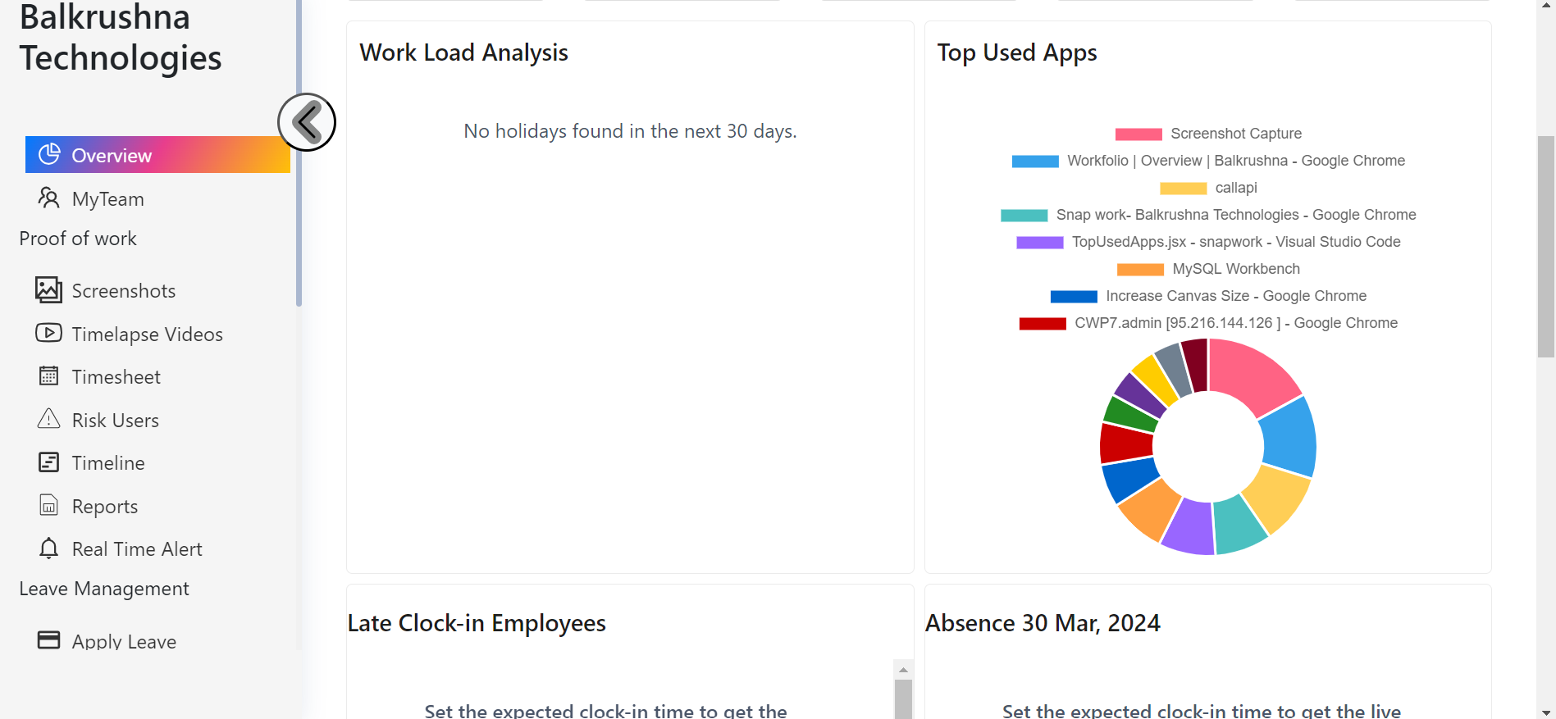
Task: Click the Timesheet calendar icon
Action: (48, 375)
